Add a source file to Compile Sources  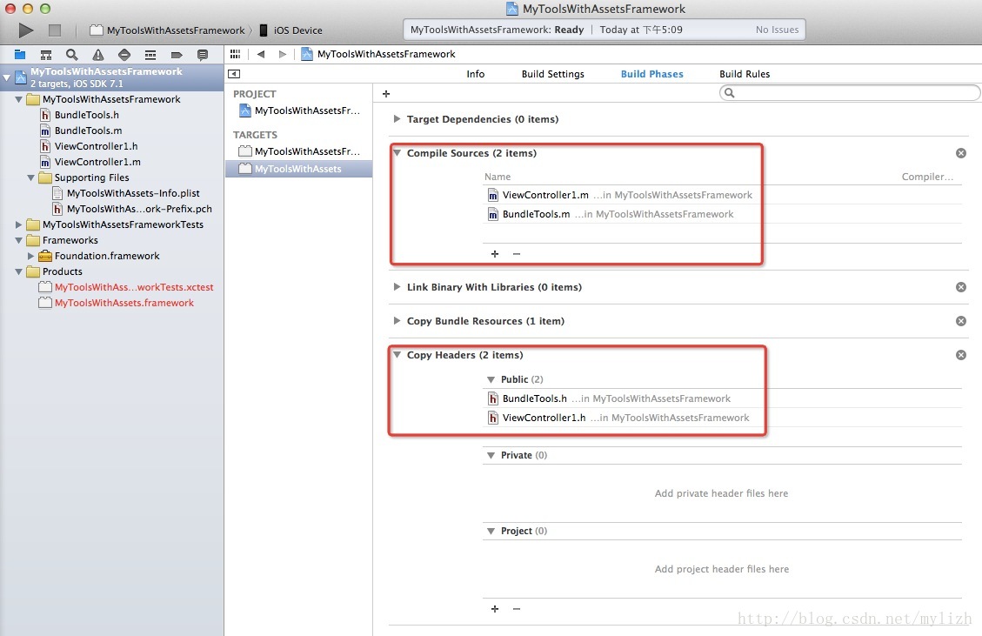[x=495, y=254]
